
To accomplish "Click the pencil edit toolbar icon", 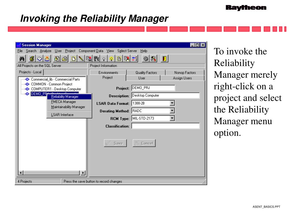I will (81, 59).
